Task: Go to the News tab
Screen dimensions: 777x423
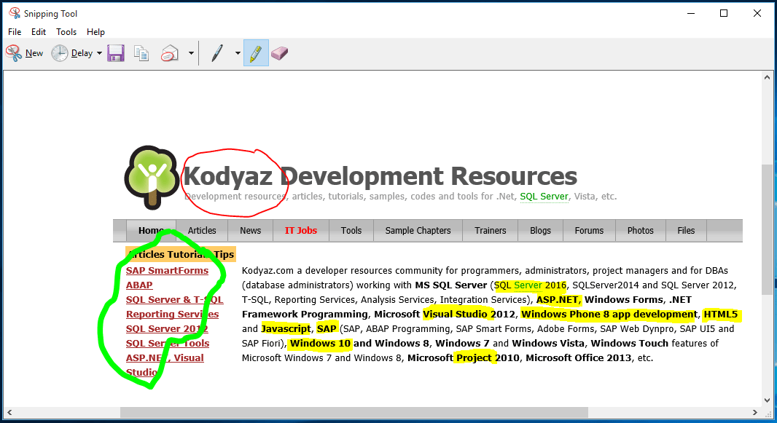Action: tap(250, 231)
